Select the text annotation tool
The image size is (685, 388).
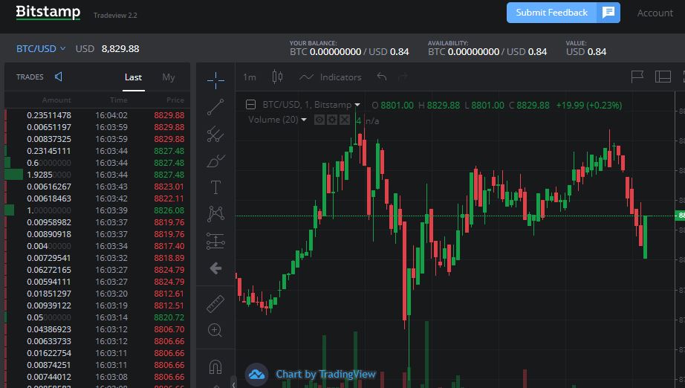point(215,187)
